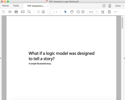This screenshot has height=100, width=125.
Task: Open the Help question mark icon
Action: click(x=104, y=6)
